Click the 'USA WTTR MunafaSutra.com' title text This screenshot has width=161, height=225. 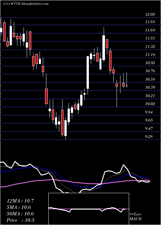point(26,4)
